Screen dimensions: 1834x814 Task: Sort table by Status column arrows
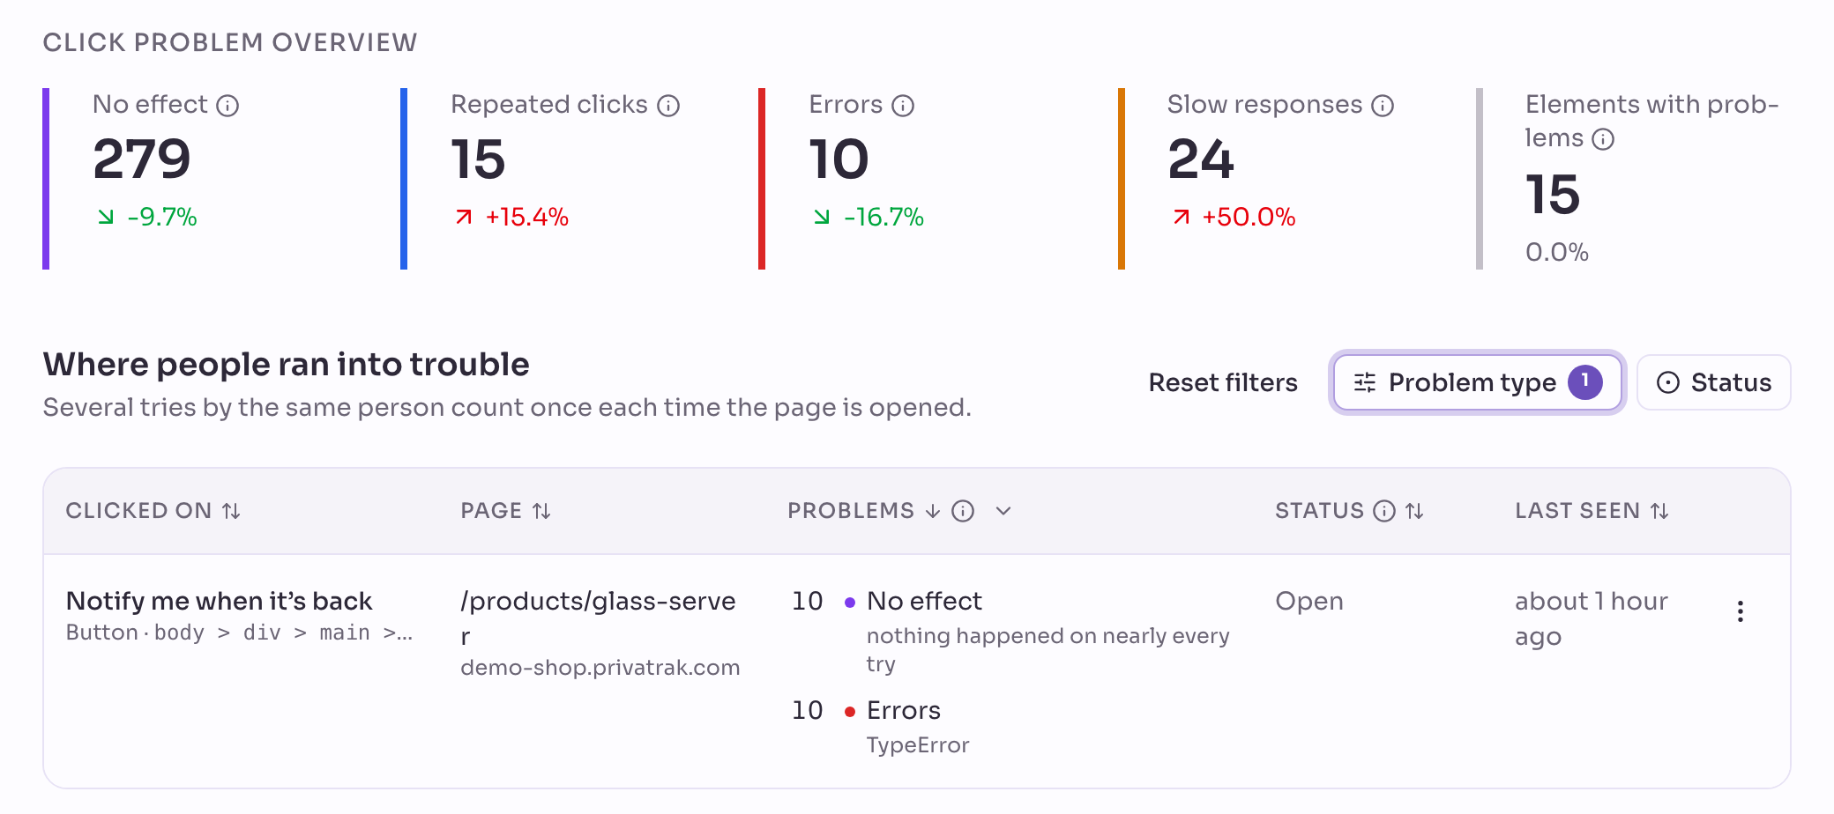pyautogui.click(x=1414, y=511)
